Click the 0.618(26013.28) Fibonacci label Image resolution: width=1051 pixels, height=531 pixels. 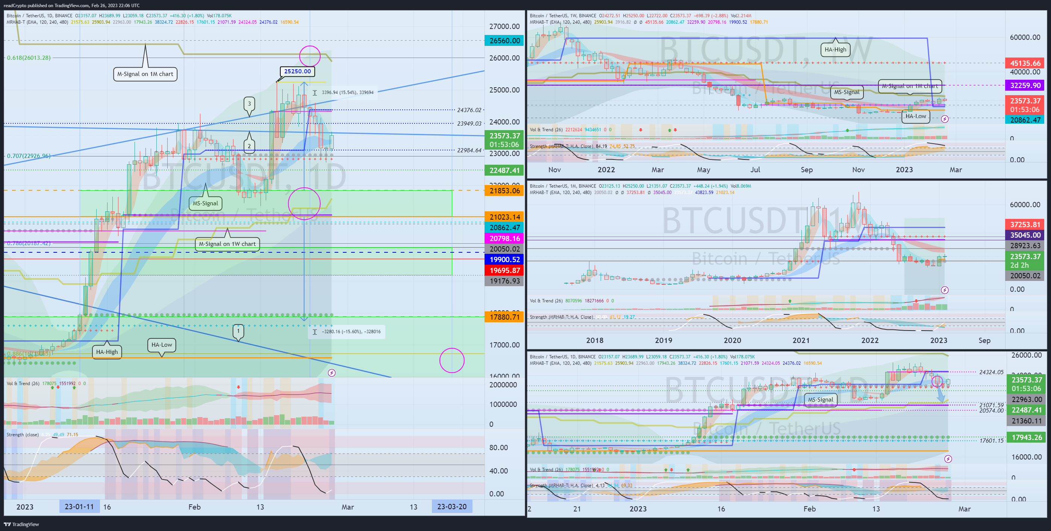(29, 58)
